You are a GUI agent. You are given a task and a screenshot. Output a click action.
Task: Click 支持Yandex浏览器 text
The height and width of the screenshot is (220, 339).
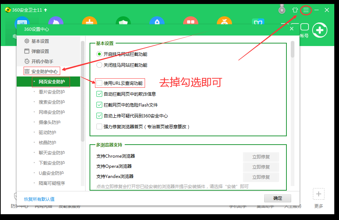click(115, 177)
